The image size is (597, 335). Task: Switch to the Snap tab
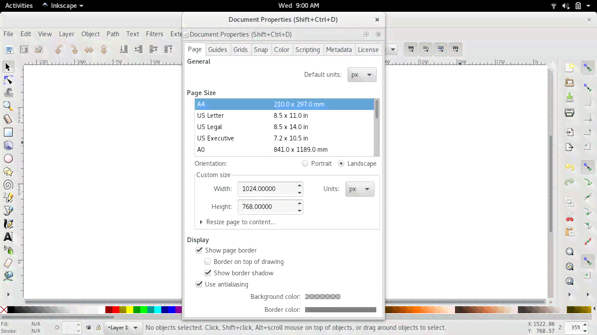(261, 50)
